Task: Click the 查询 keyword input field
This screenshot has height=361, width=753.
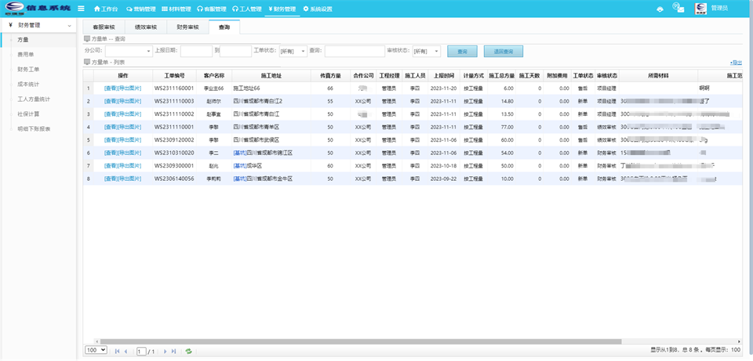Action: pos(355,51)
